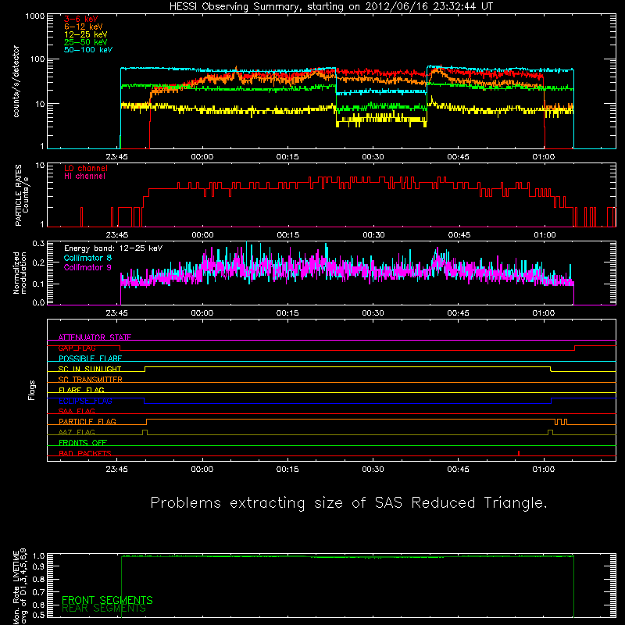Select the 3-6 keV legend label
The image size is (625, 625).
click(x=81, y=19)
